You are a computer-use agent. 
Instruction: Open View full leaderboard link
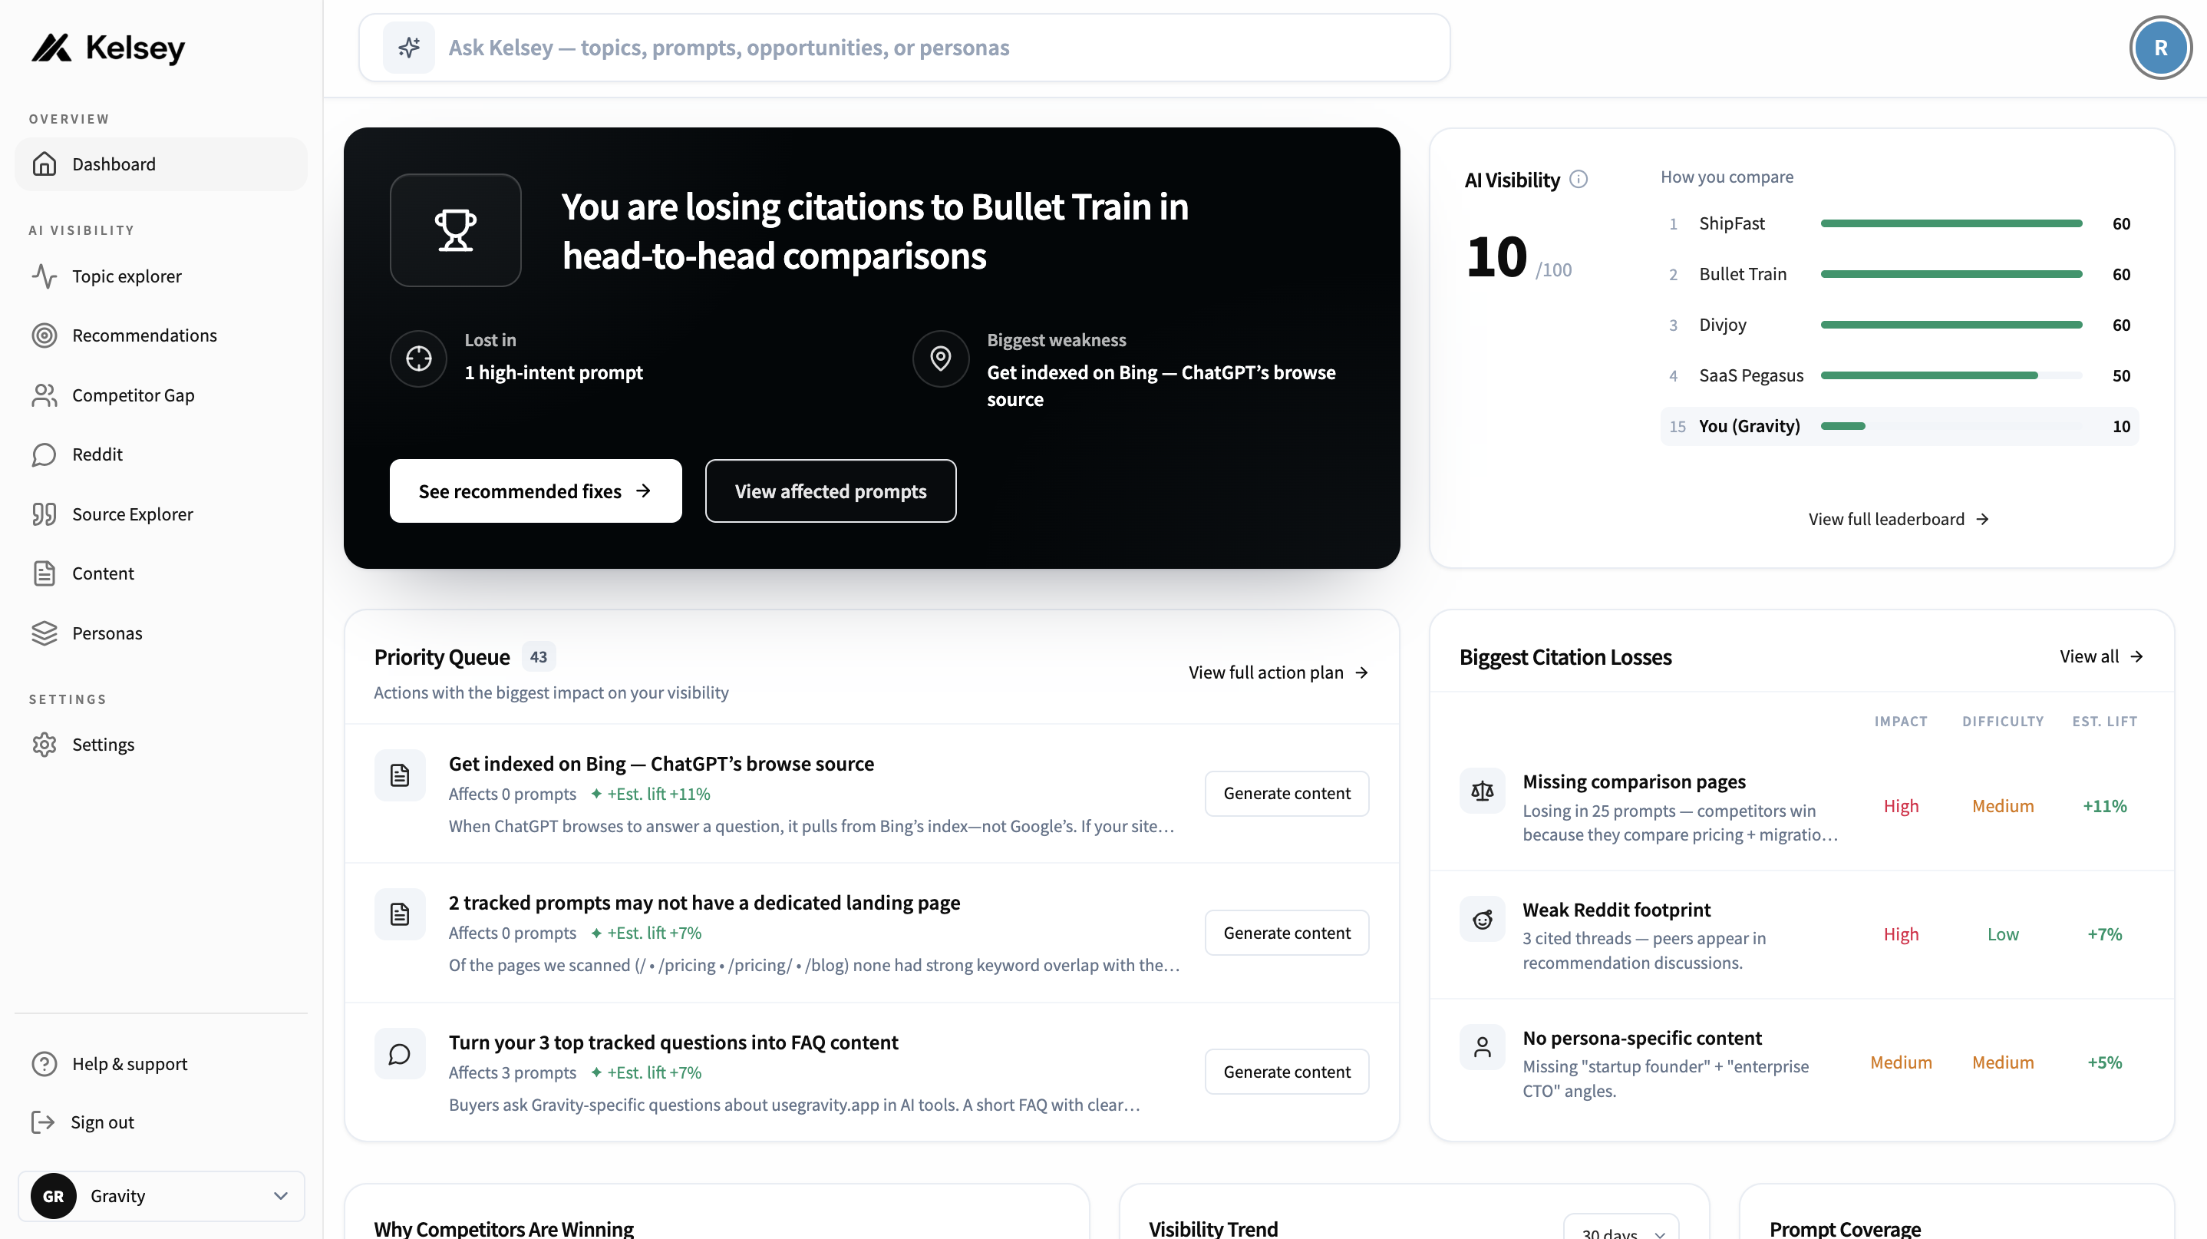(1899, 519)
